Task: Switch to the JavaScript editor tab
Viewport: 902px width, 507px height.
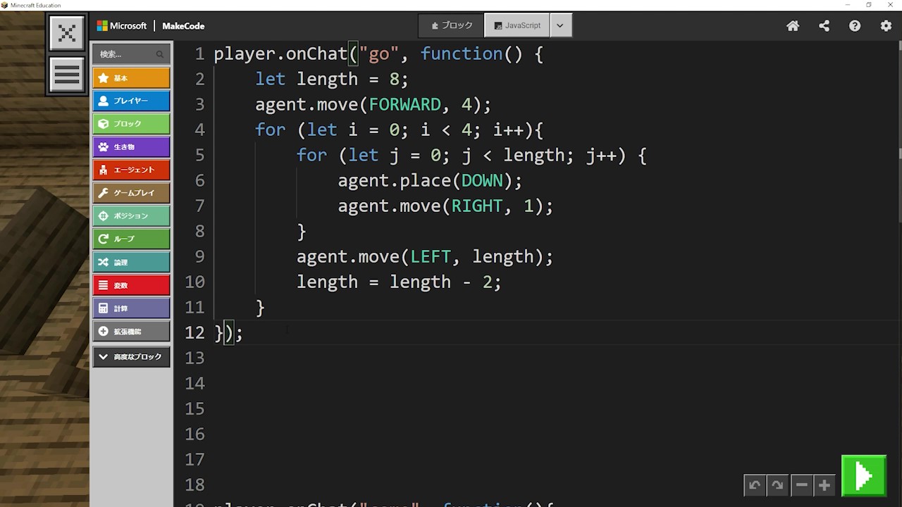Action: click(x=517, y=25)
